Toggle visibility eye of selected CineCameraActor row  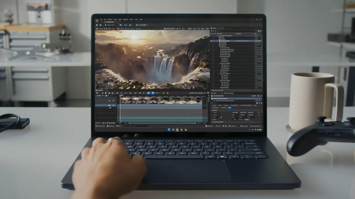click(211, 41)
